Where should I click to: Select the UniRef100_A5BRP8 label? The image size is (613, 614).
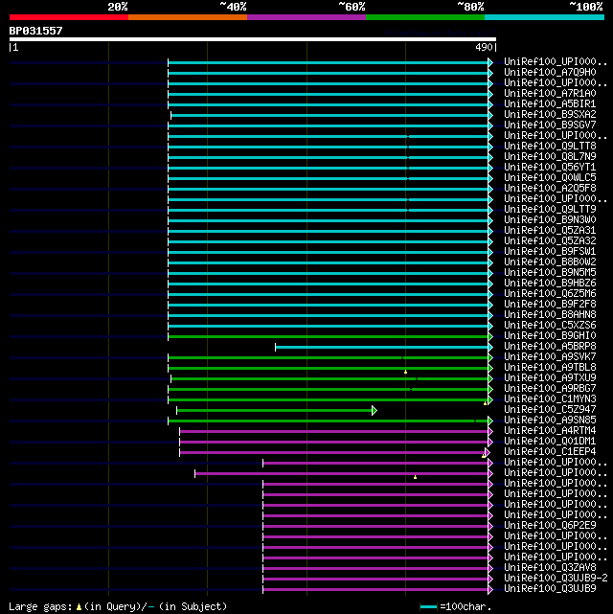[550, 347]
